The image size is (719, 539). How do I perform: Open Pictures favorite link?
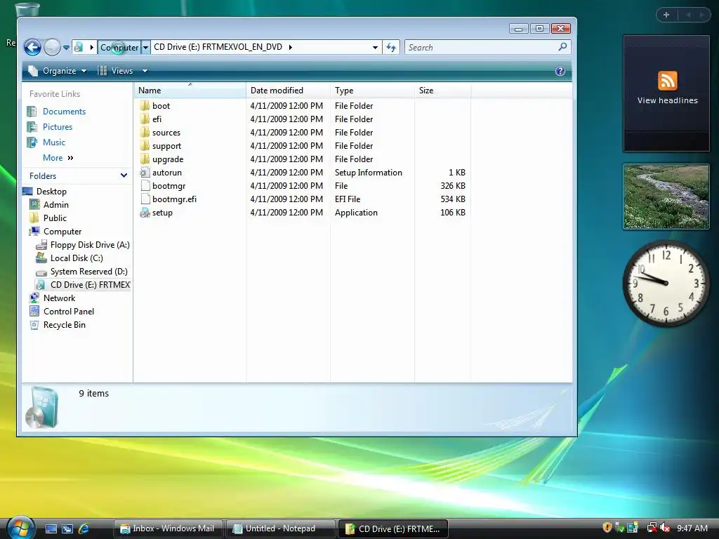[x=58, y=127]
